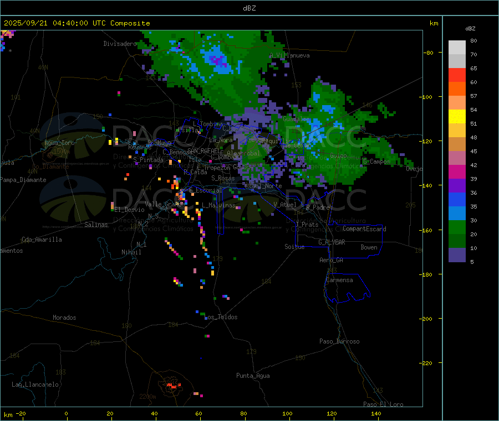Click the Valle_Grande label

point(164,204)
